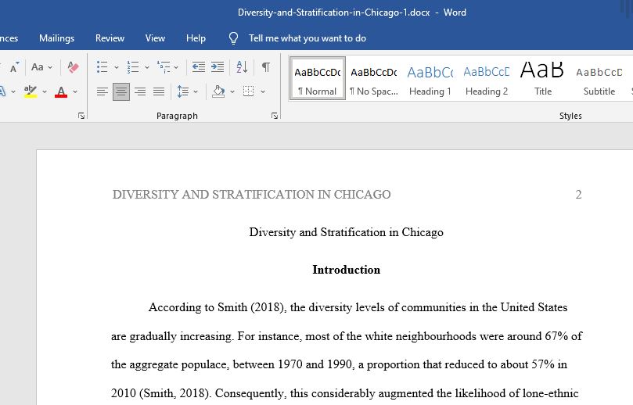Click the Bullets list icon
Viewport: 633px width, 405px height.
(x=103, y=67)
